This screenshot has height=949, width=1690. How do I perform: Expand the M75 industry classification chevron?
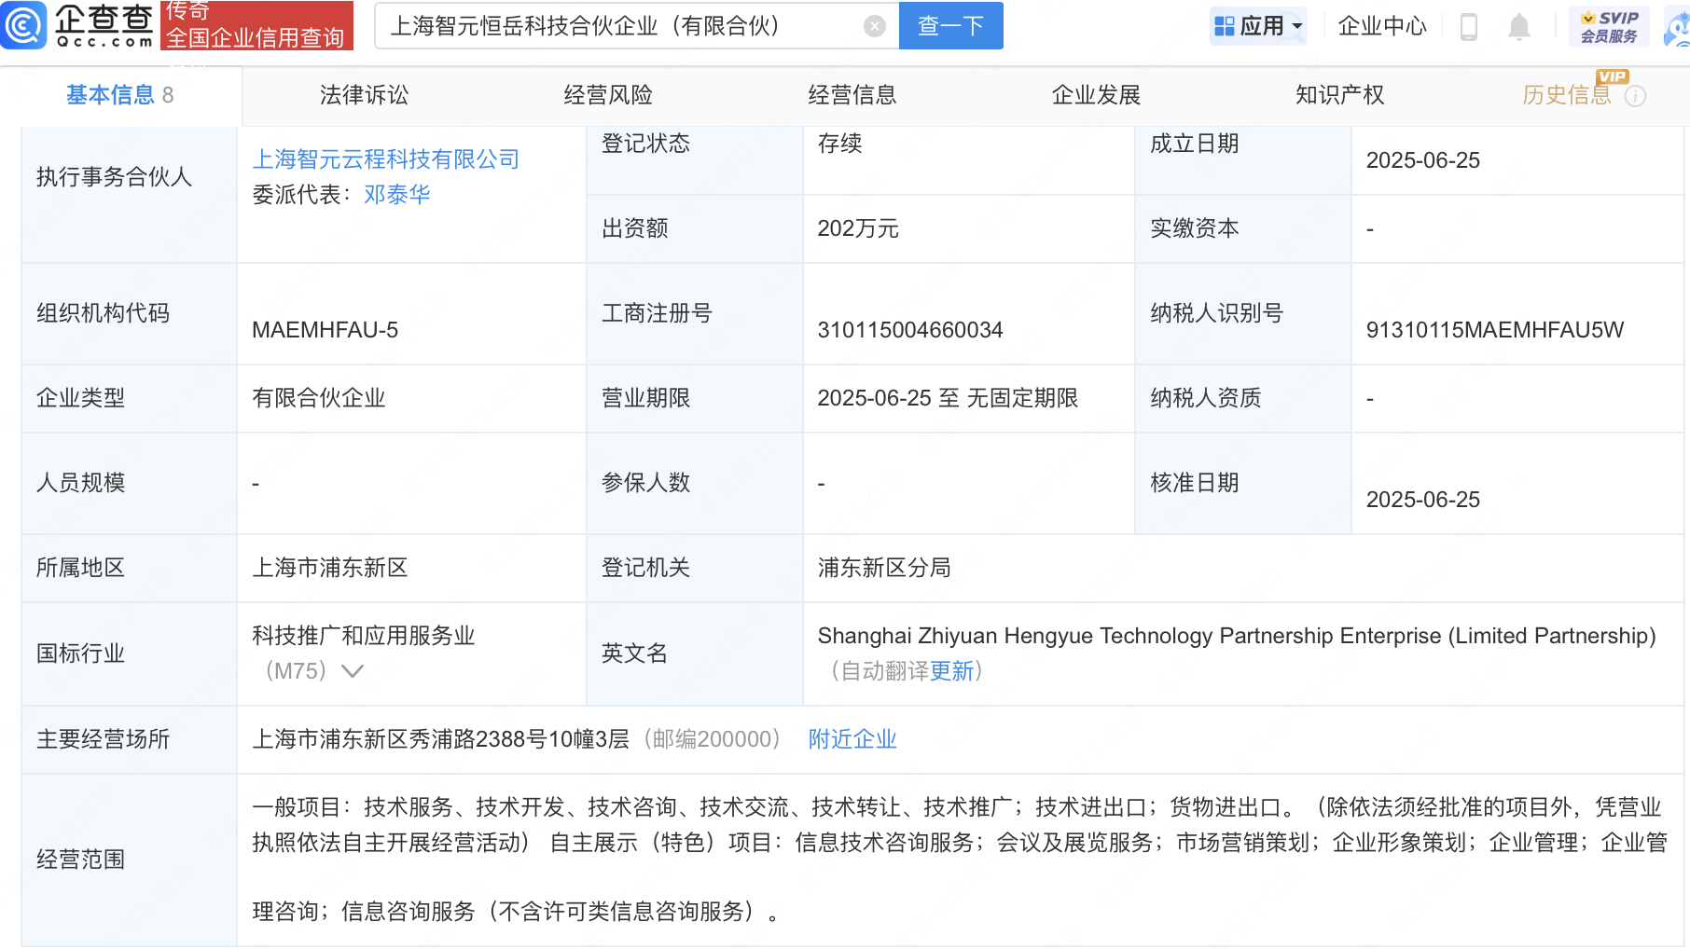coord(352,671)
